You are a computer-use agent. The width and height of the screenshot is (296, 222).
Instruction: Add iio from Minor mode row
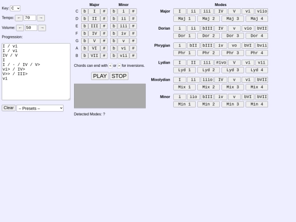(193, 97)
